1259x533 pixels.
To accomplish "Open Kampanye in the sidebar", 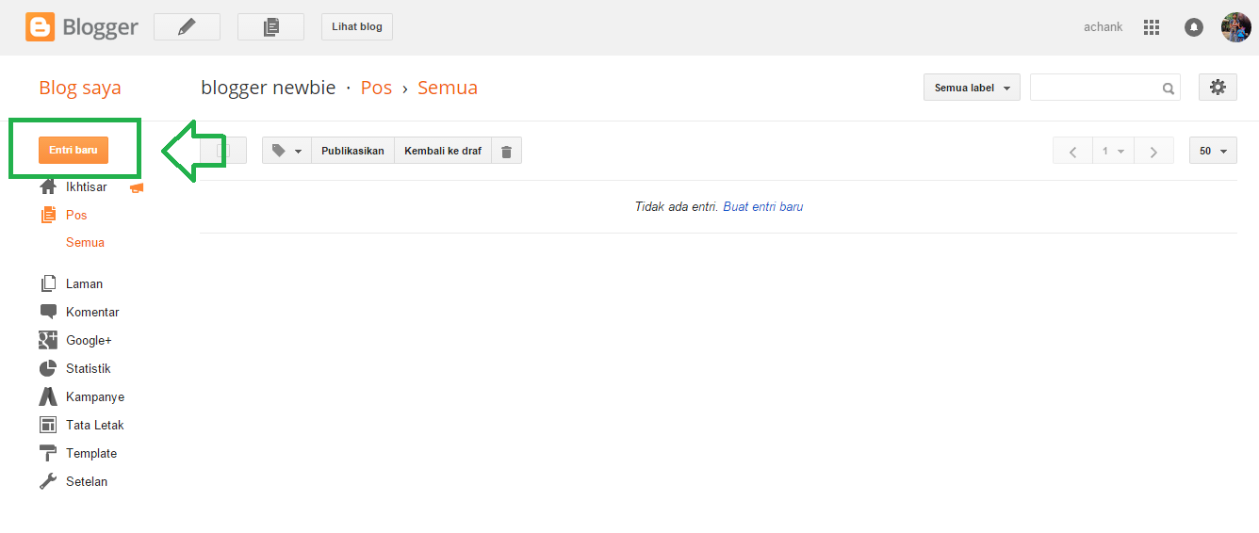I will [95, 396].
